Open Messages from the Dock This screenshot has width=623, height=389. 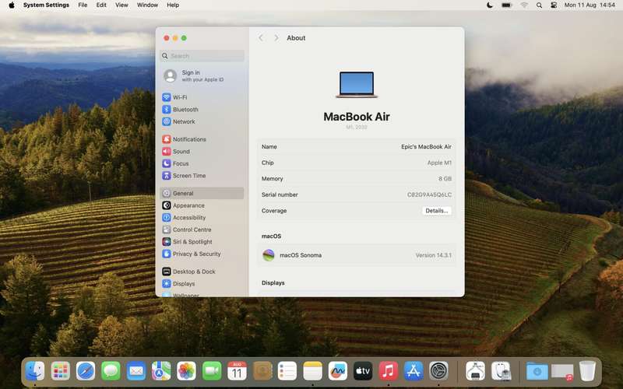point(111,371)
